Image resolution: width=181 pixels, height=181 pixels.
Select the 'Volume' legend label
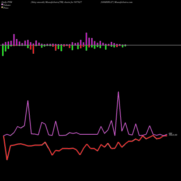[7, 5]
